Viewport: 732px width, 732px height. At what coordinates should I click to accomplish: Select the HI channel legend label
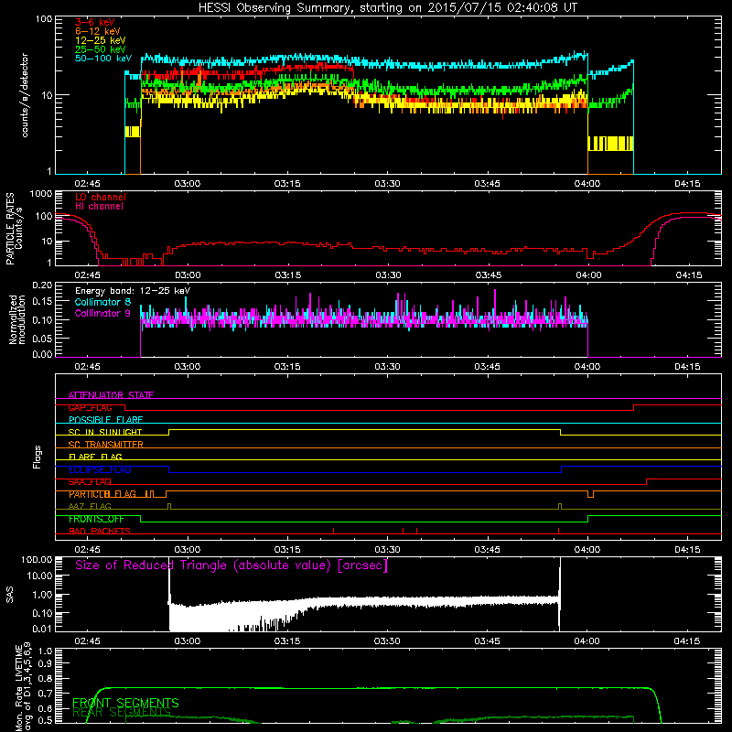point(99,207)
